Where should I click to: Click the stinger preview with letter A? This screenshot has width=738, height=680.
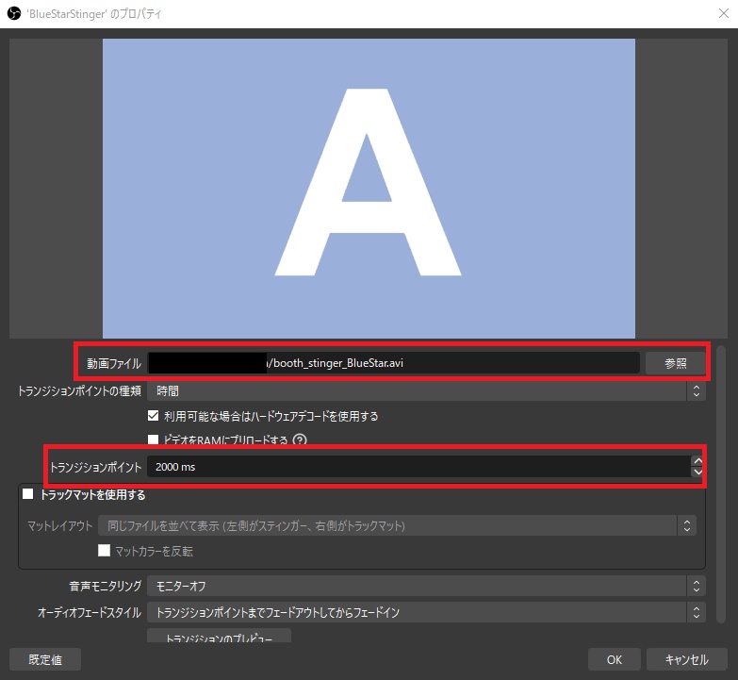(x=369, y=189)
